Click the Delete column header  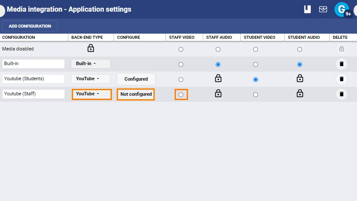pos(340,37)
